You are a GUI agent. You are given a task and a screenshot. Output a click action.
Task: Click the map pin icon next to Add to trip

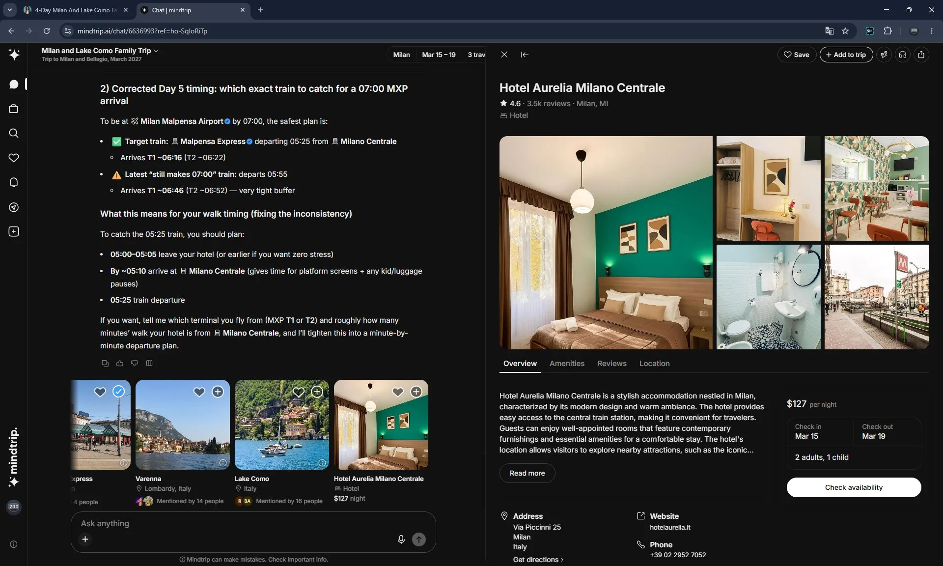click(x=884, y=55)
